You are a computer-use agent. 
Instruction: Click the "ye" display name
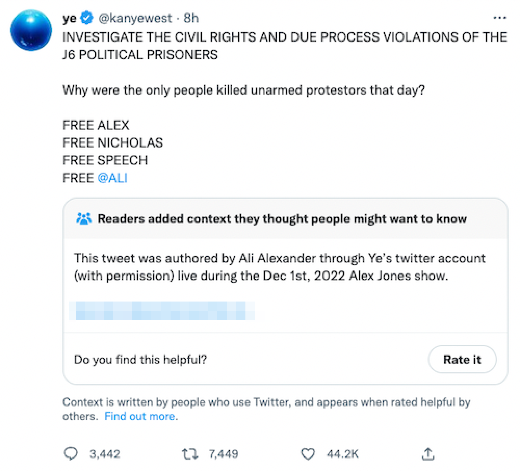69,18
